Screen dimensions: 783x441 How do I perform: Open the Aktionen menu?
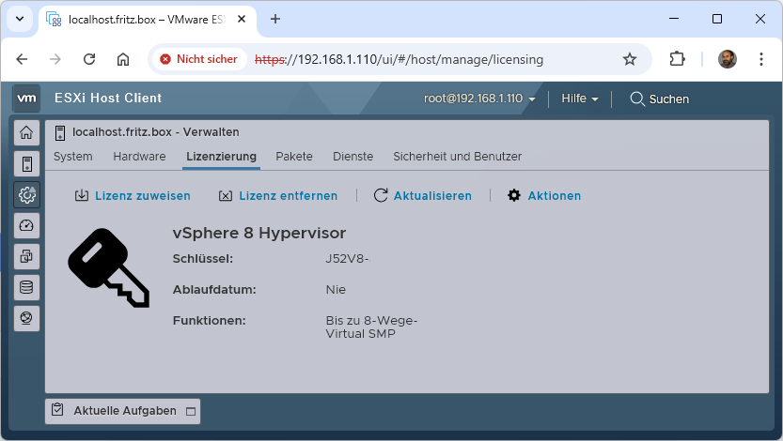click(x=544, y=196)
